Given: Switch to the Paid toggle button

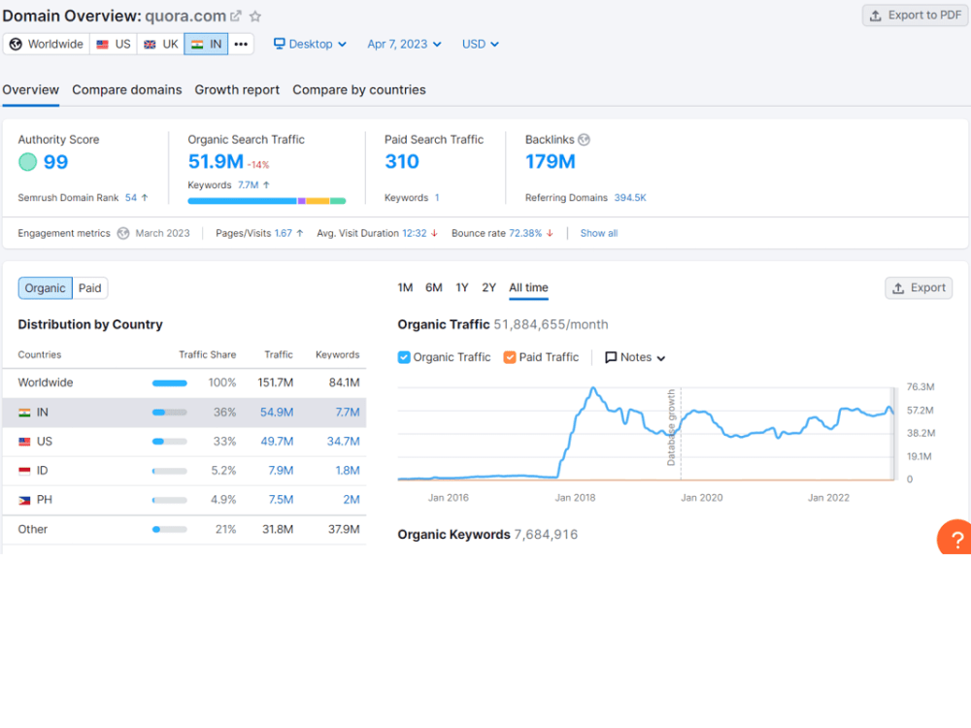Looking at the screenshot, I should [89, 288].
